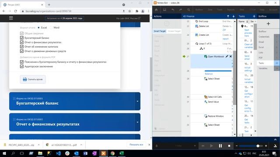Uncheck Отчет об изменении капитала checkbox
The image size is (280, 157).
[22, 47]
